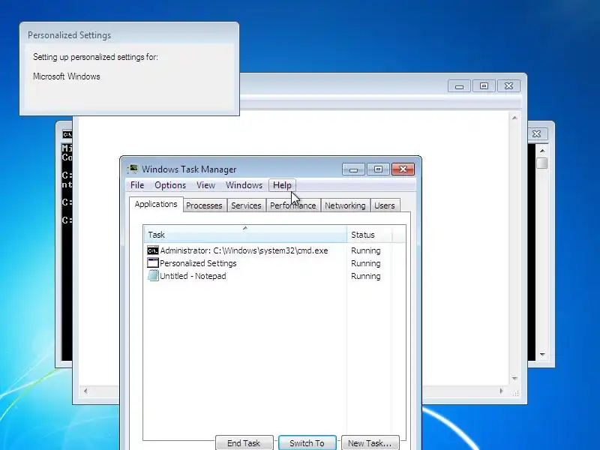Open the File menu in Task Manager

pyautogui.click(x=137, y=185)
